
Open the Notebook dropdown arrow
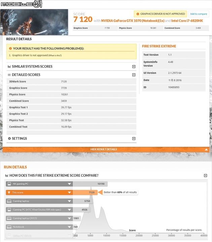coord(69,227)
